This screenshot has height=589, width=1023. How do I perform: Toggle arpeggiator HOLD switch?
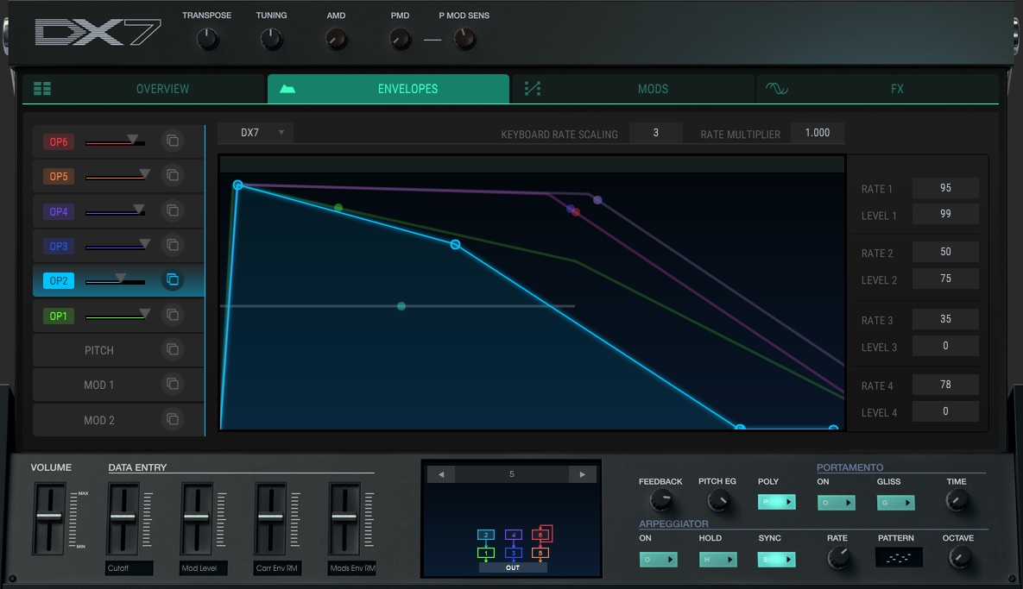[x=717, y=559]
